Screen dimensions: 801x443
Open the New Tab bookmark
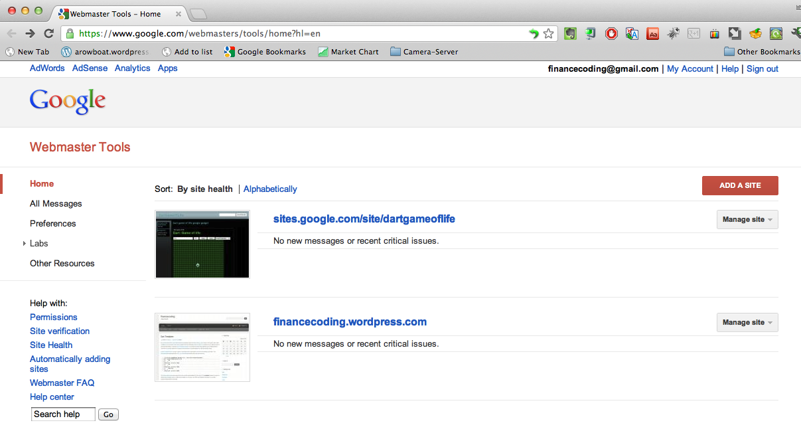pyautogui.click(x=27, y=51)
